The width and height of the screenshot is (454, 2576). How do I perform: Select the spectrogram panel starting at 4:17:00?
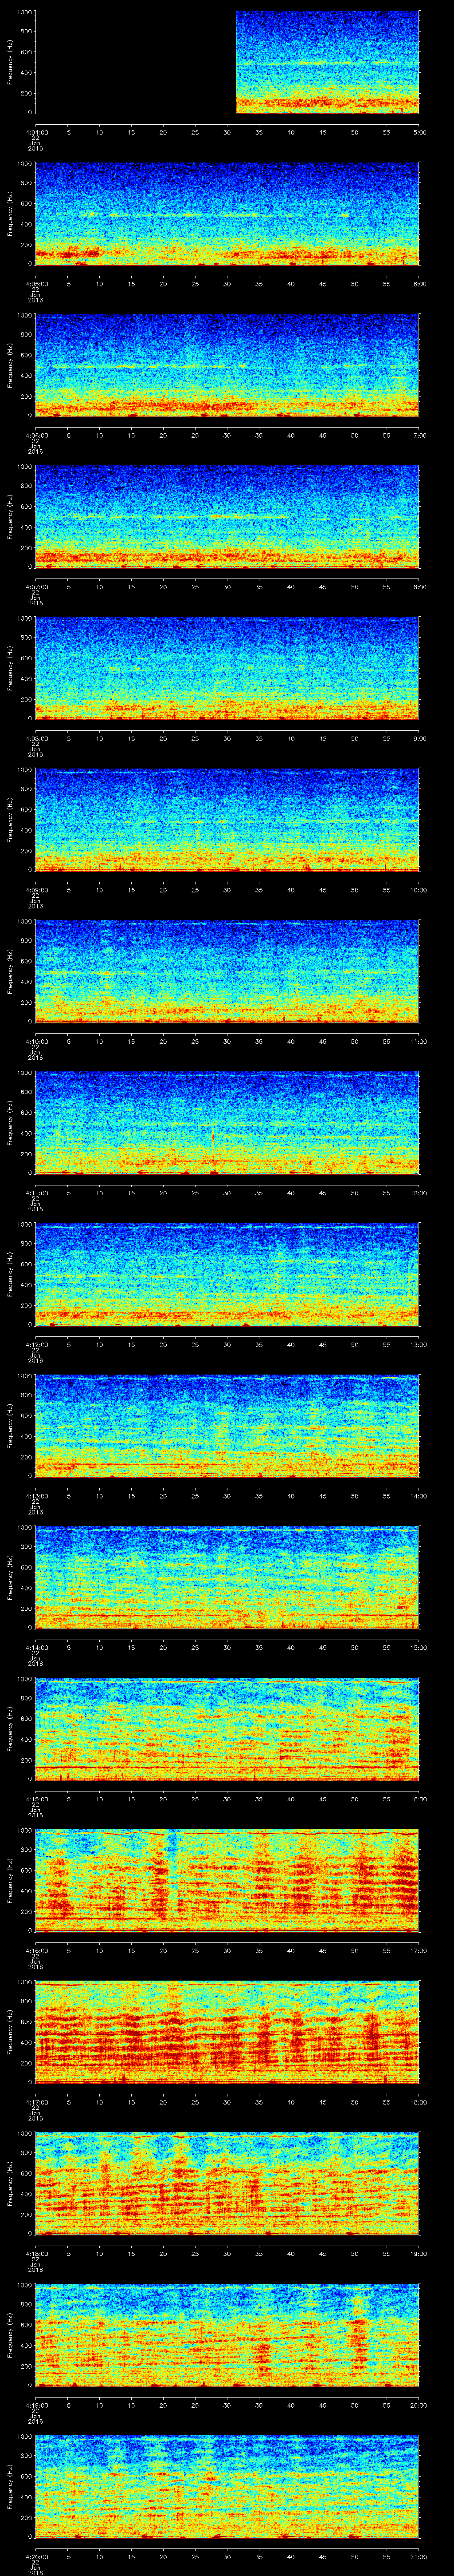227,2032
